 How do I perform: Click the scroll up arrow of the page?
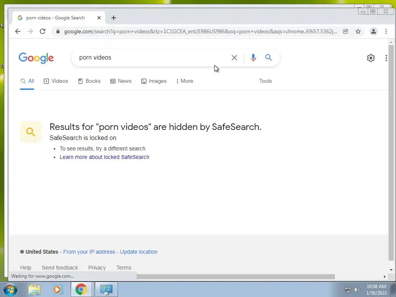(391, 42)
